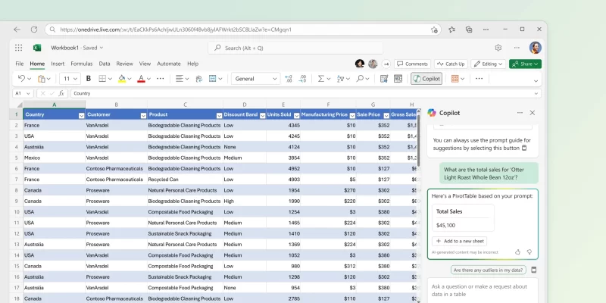This screenshot has width=606, height=303.
Task: Open the Product column filter dropdown
Action: [219, 116]
